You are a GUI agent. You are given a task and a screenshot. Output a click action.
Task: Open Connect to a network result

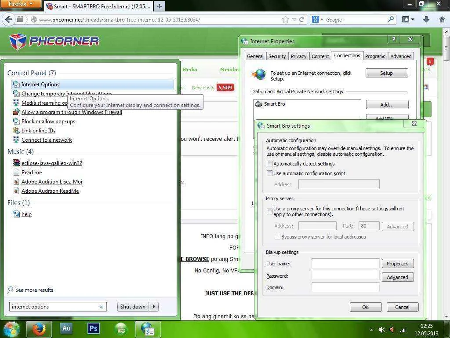(x=47, y=140)
